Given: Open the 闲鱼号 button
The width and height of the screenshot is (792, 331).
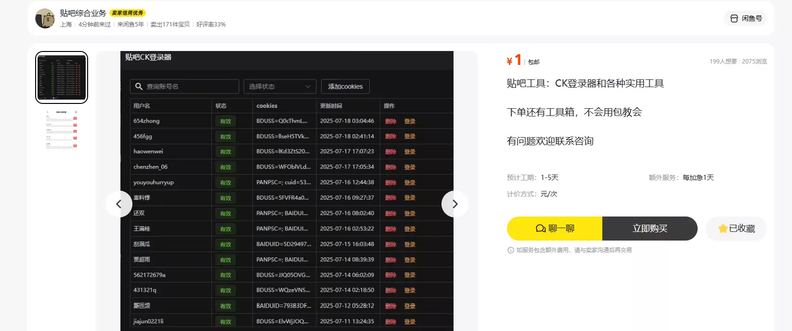Looking at the screenshot, I should pyautogui.click(x=746, y=18).
